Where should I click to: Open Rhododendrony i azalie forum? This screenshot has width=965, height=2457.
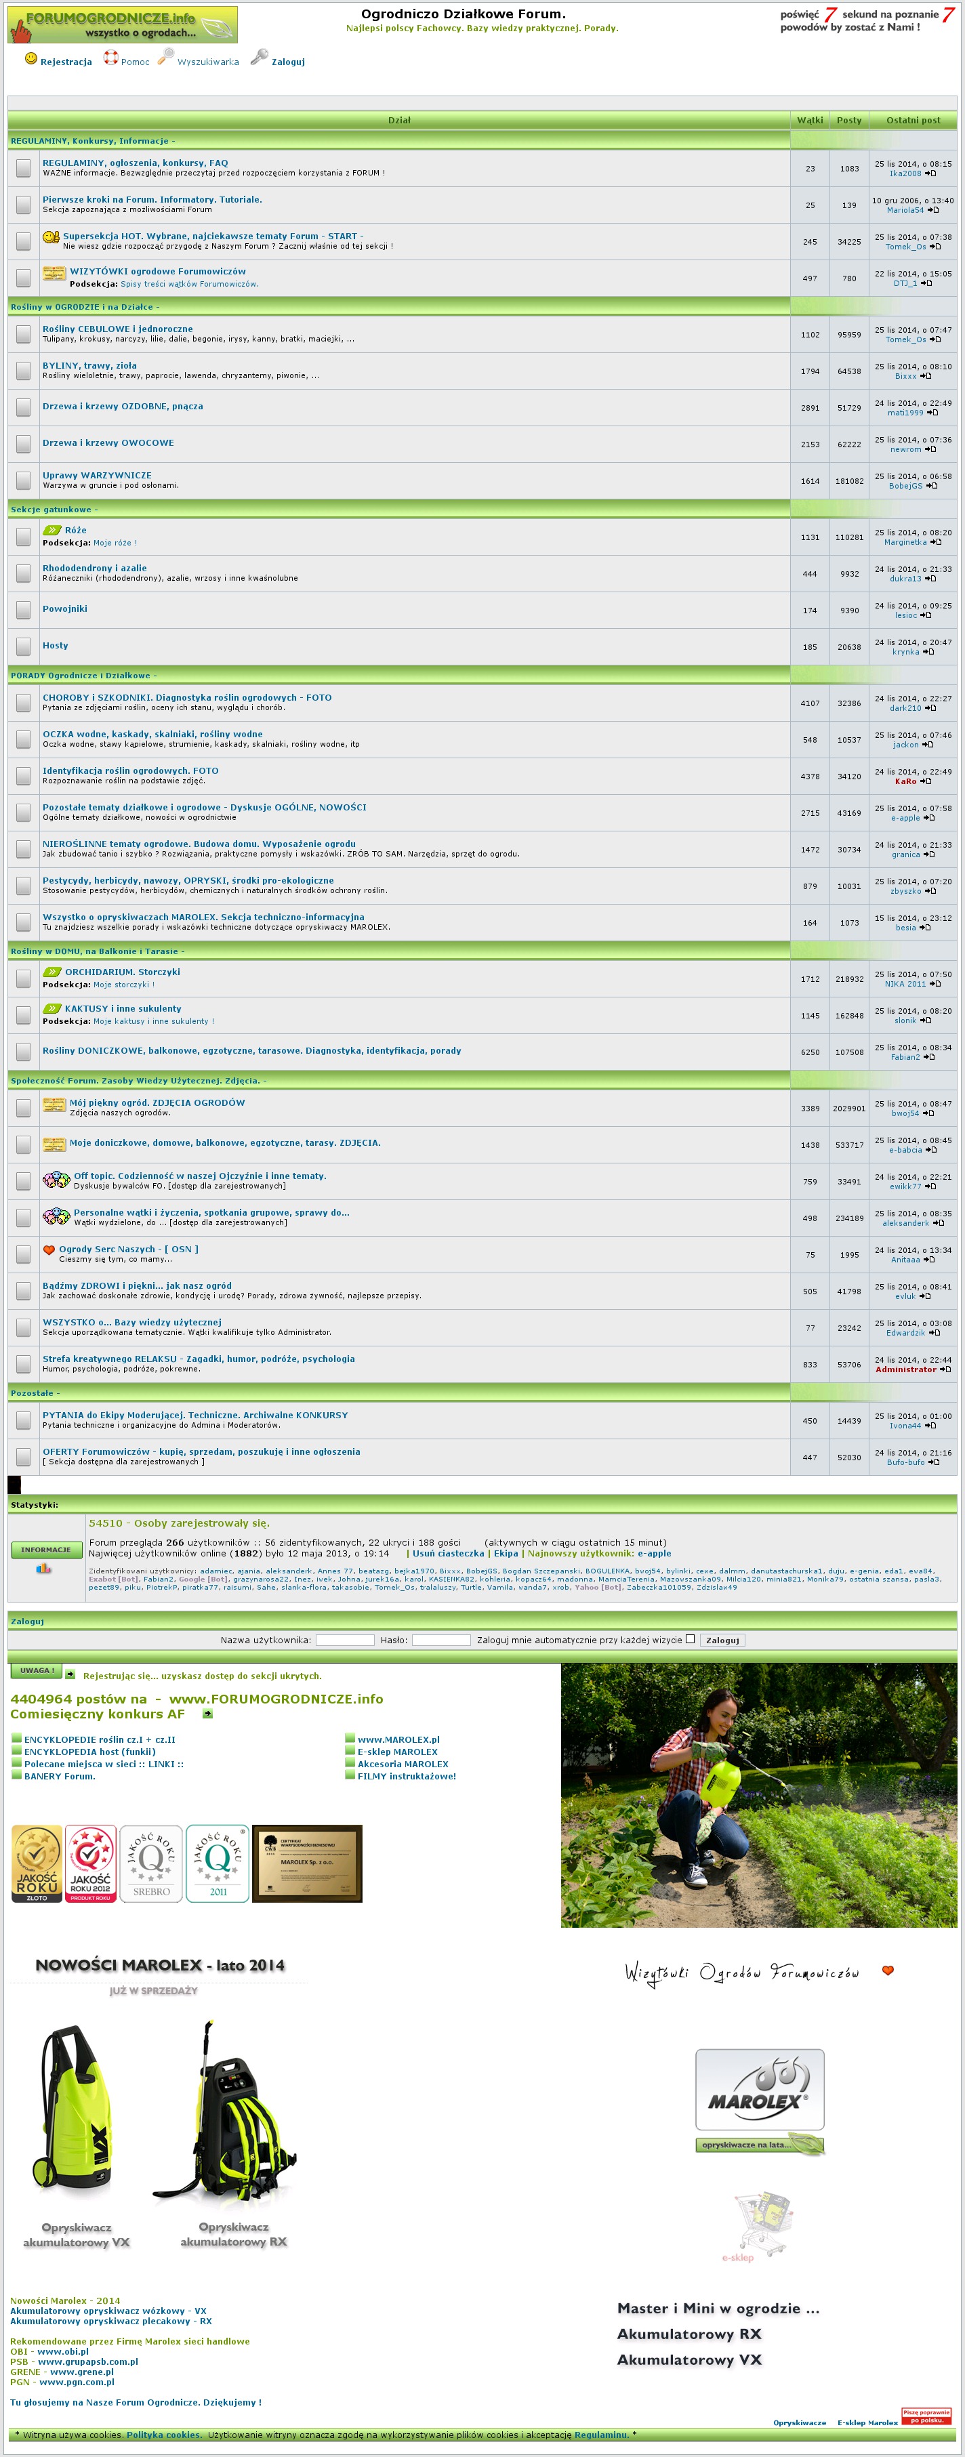pos(94,568)
